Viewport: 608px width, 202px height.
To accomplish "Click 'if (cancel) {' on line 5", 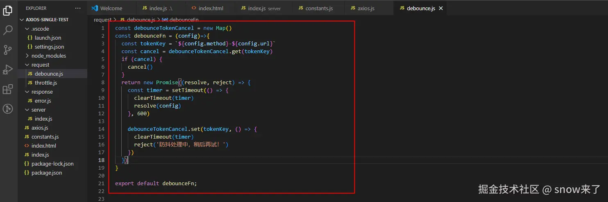I will (142, 59).
